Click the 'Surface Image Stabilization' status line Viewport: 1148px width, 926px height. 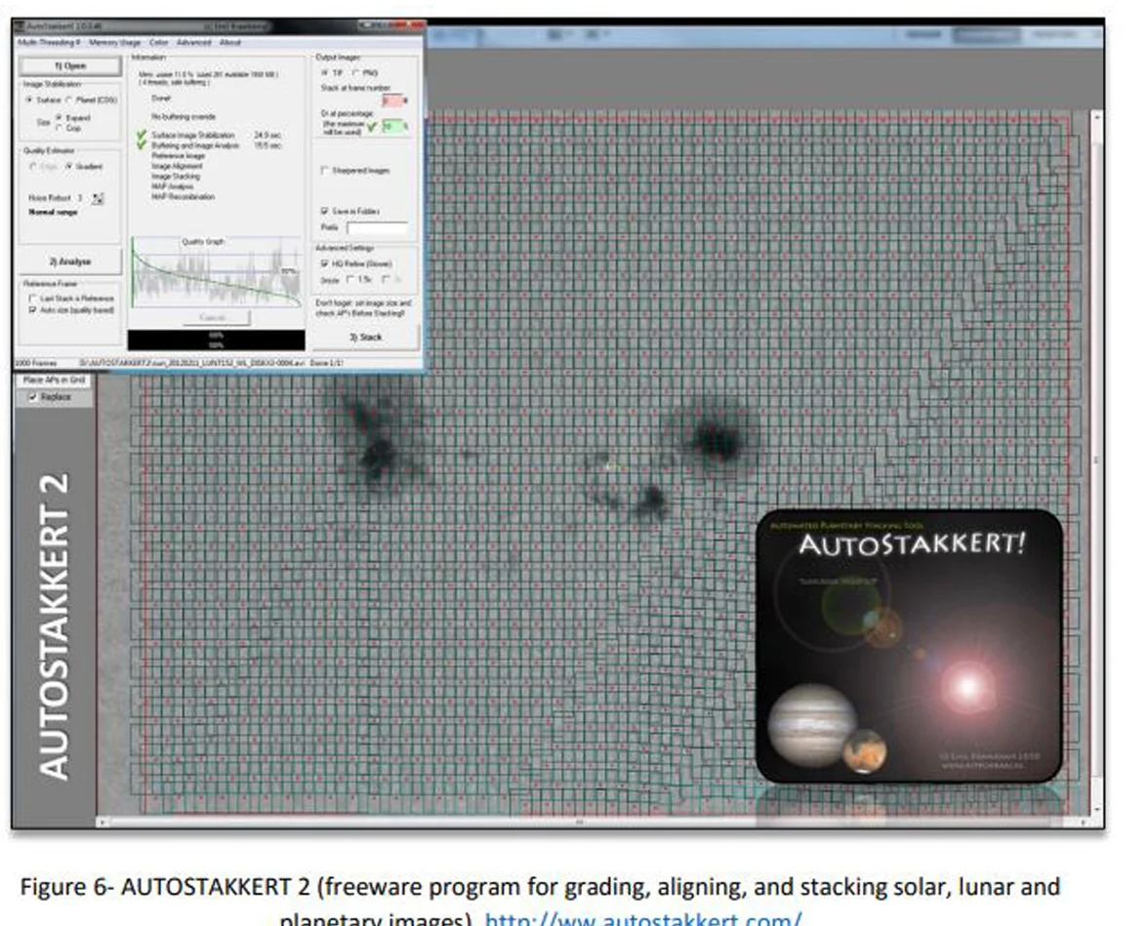pos(193,136)
